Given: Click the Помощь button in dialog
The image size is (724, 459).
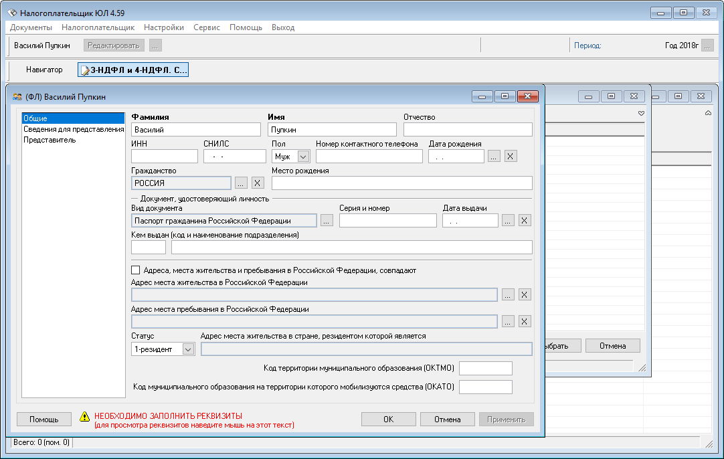Looking at the screenshot, I should coord(44,420).
